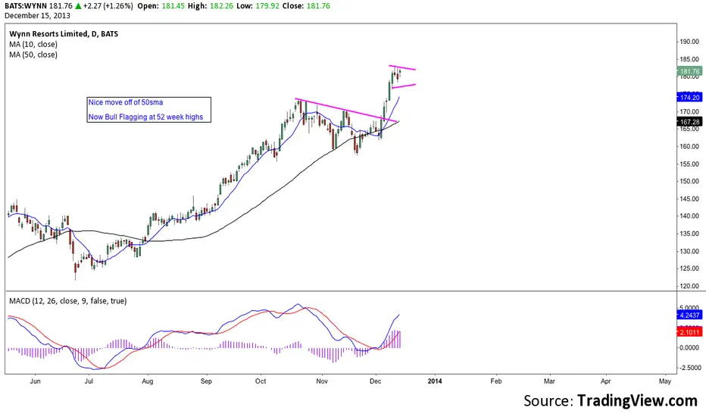The width and height of the screenshot is (706, 417).
Task: Click the 0.0000 MACD axis label
Action: [x=689, y=347]
